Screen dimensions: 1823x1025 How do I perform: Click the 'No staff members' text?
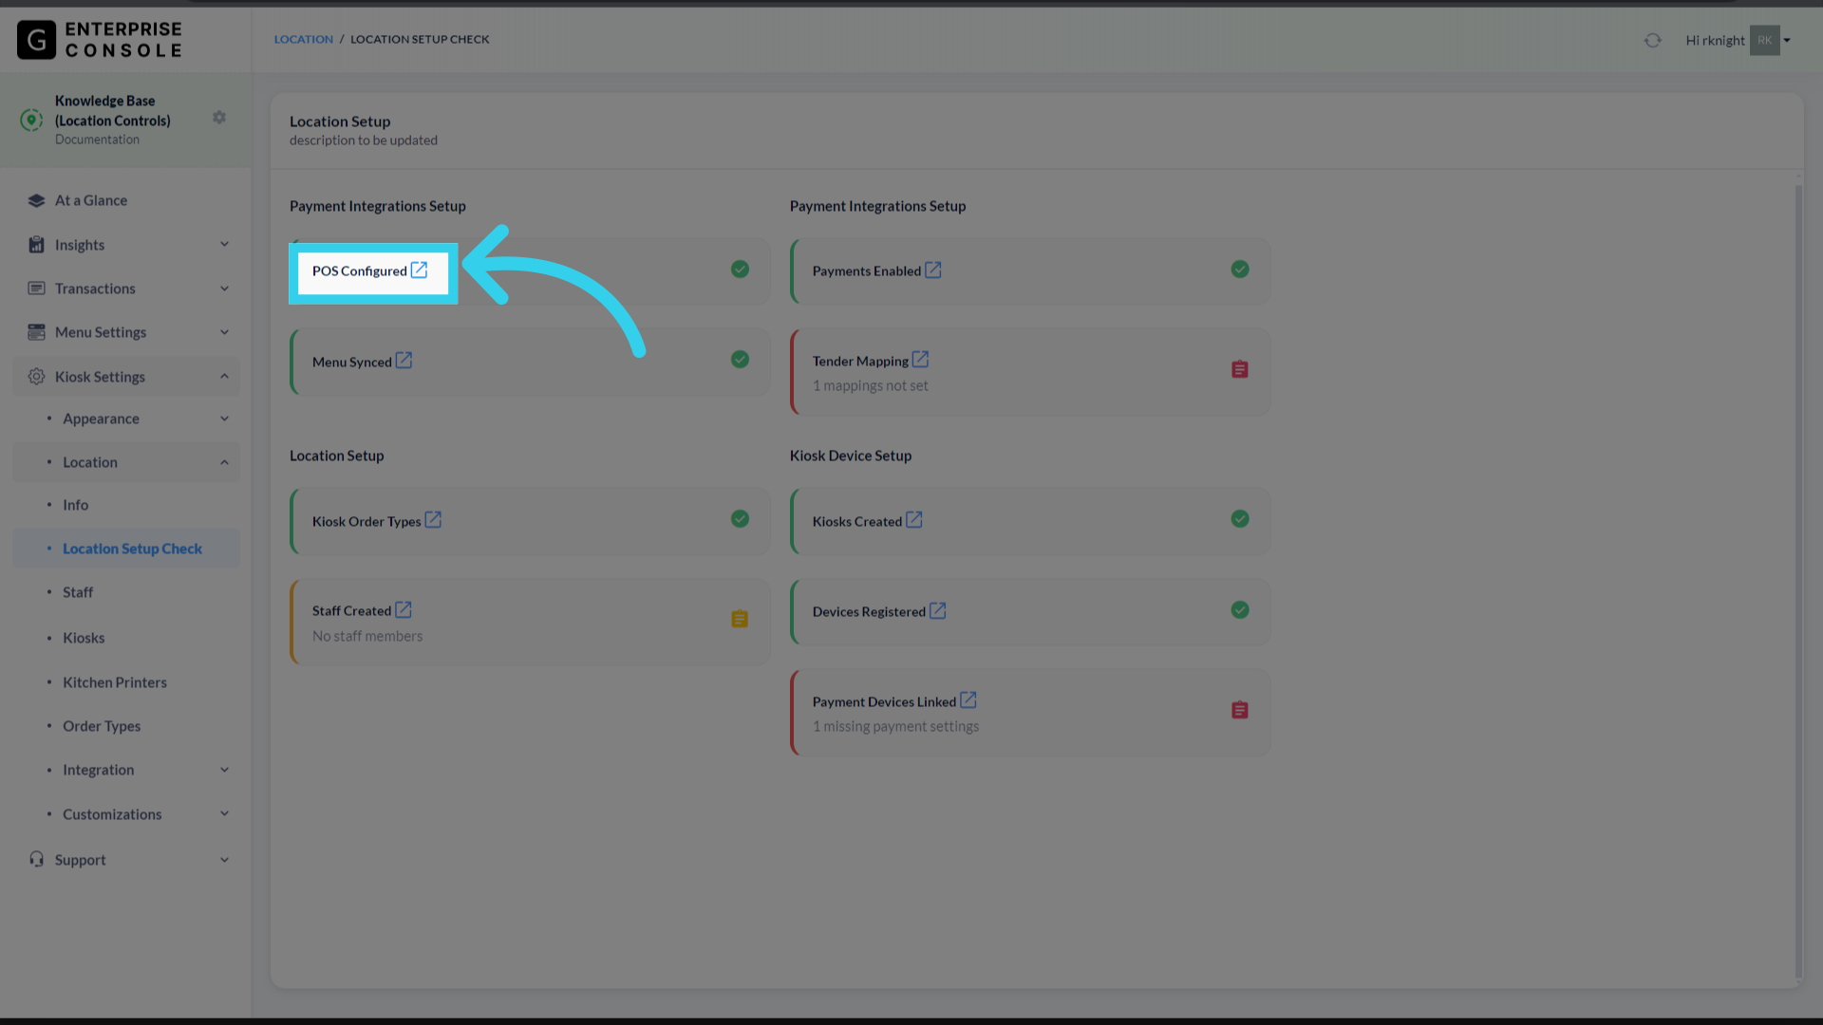pyautogui.click(x=367, y=636)
